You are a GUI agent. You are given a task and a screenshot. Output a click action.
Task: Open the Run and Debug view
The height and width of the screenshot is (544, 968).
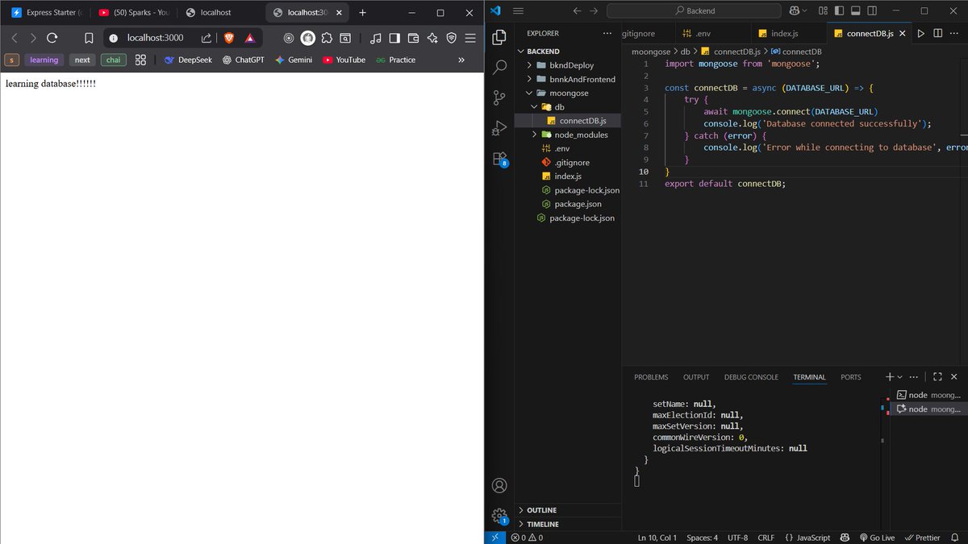[x=499, y=128]
